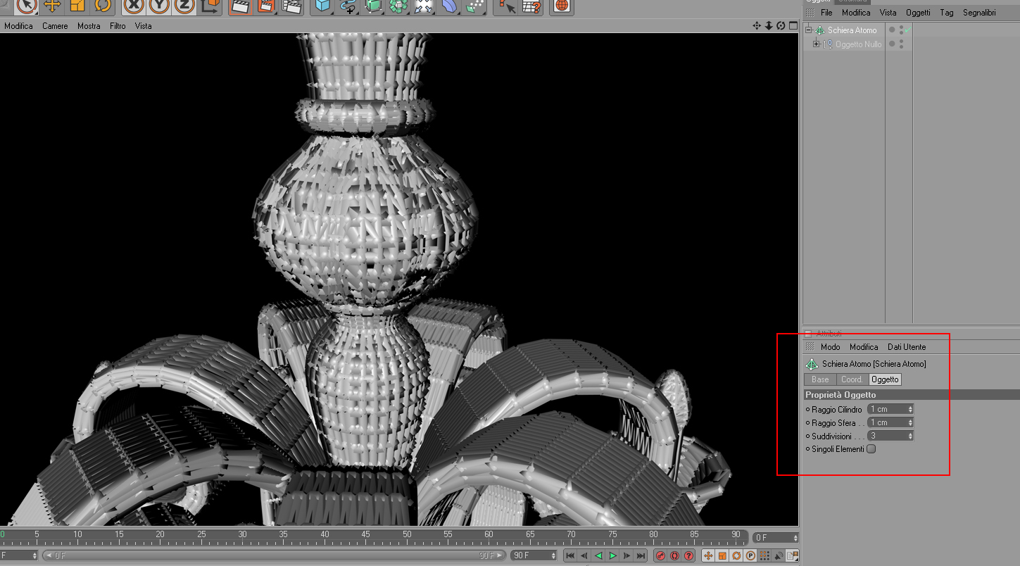
Task: Open the spline drawing tool
Action: click(x=348, y=6)
